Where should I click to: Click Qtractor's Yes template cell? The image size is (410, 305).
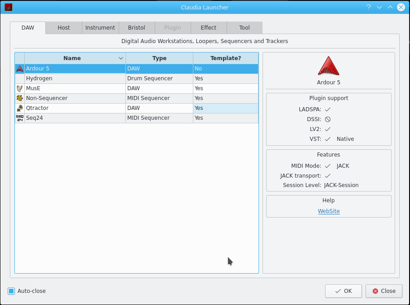[226, 108]
